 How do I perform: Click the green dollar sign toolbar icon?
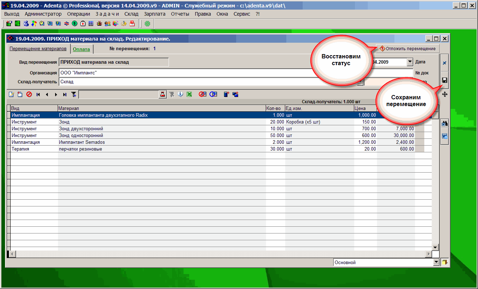pos(75,24)
